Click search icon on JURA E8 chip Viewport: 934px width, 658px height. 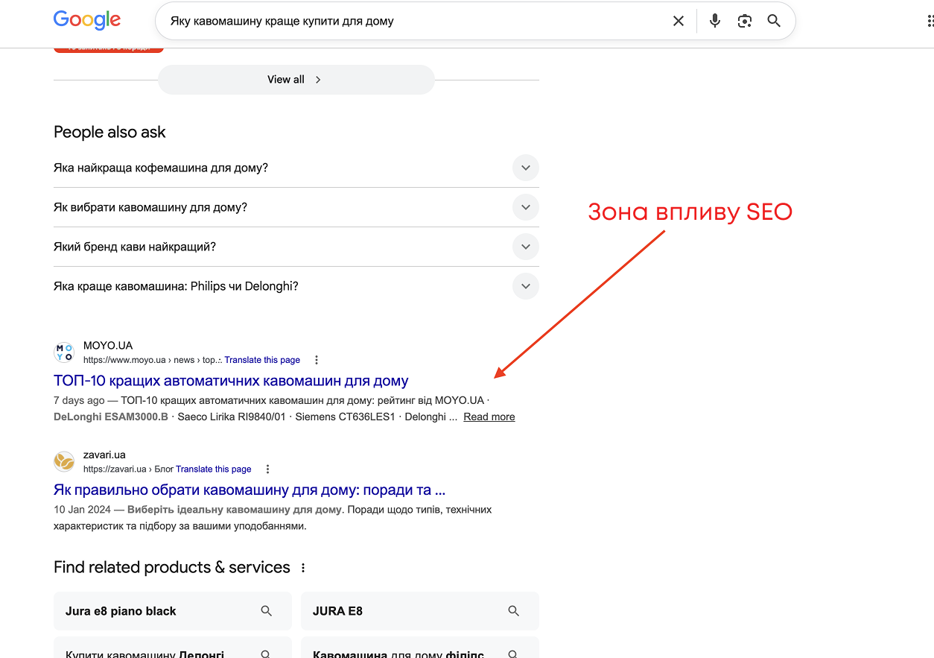pos(514,611)
